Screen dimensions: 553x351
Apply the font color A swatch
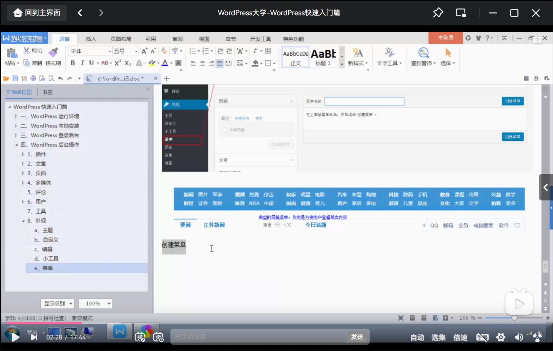tap(165, 63)
